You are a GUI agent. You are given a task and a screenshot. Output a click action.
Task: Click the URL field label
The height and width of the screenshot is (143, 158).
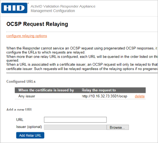point(20,120)
